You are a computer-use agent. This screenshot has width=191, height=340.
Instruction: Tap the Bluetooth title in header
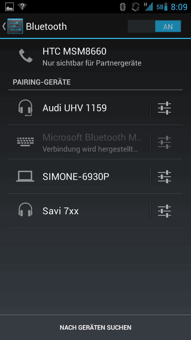(46, 27)
